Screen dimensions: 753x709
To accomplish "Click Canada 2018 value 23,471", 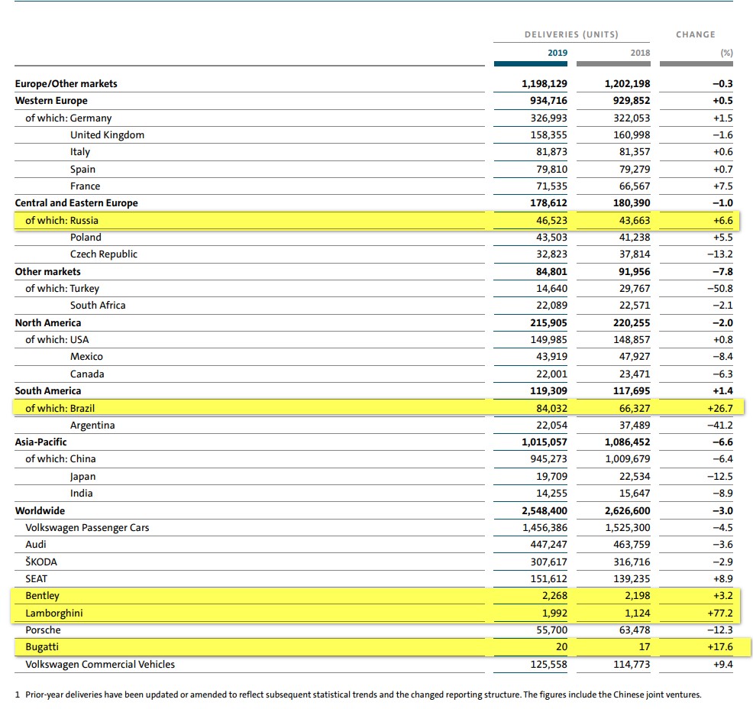I will pyautogui.click(x=635, y=374).
